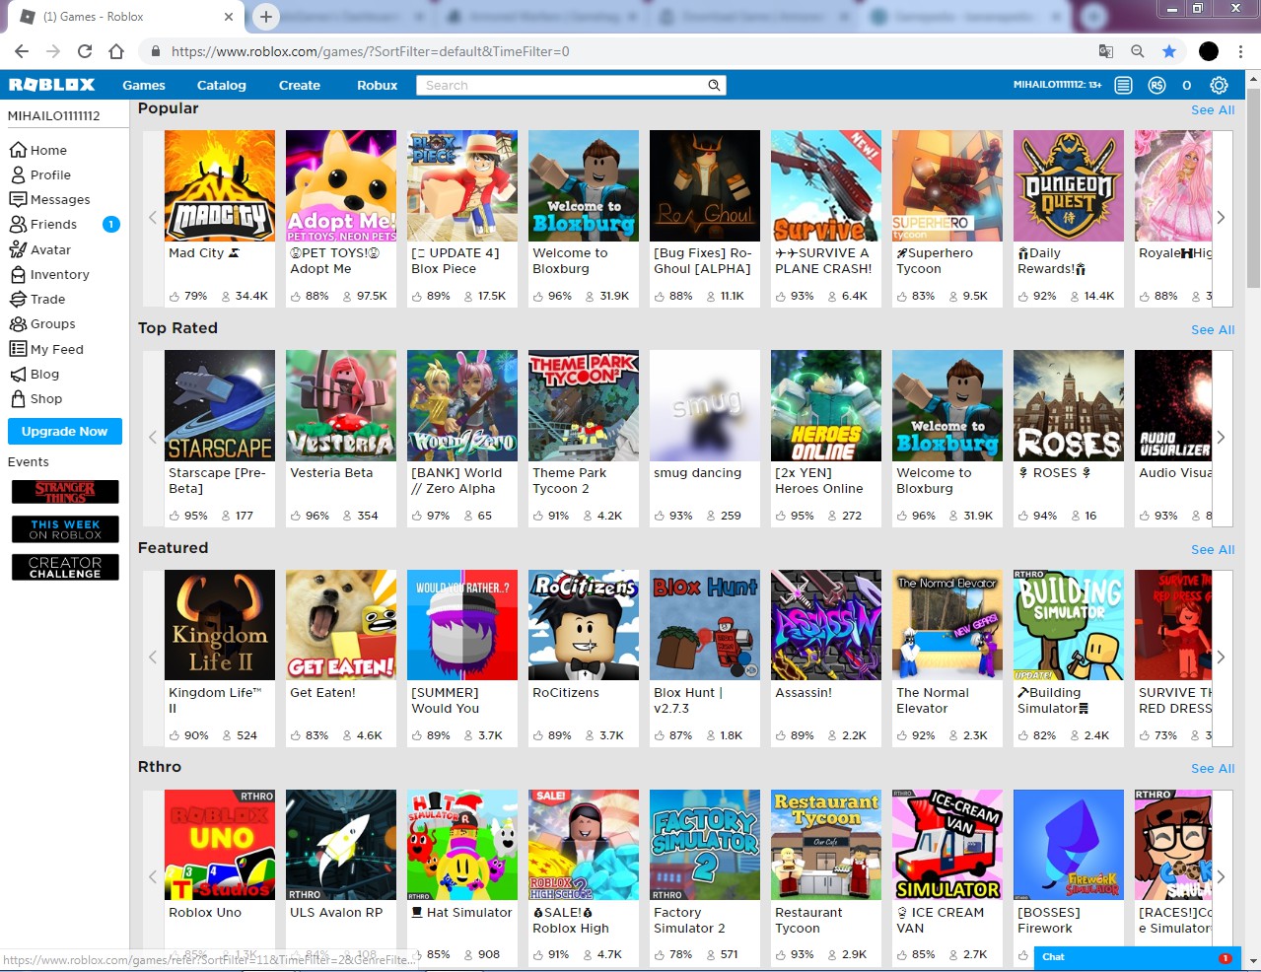The height and width of the screenshot is (972, 1261).
Task: Open the Starscape game thumbnail
Action: click(220, 406)
